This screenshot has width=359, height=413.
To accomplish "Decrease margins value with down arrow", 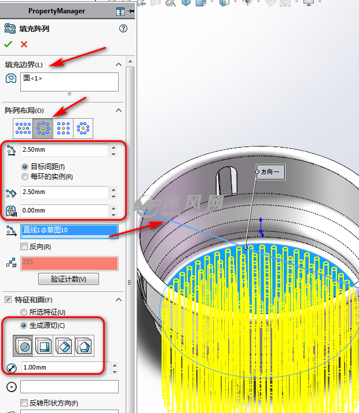I will click(x=113, y=215).
